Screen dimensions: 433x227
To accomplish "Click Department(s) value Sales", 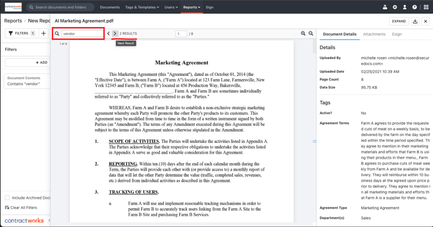I will coord(366,218).
